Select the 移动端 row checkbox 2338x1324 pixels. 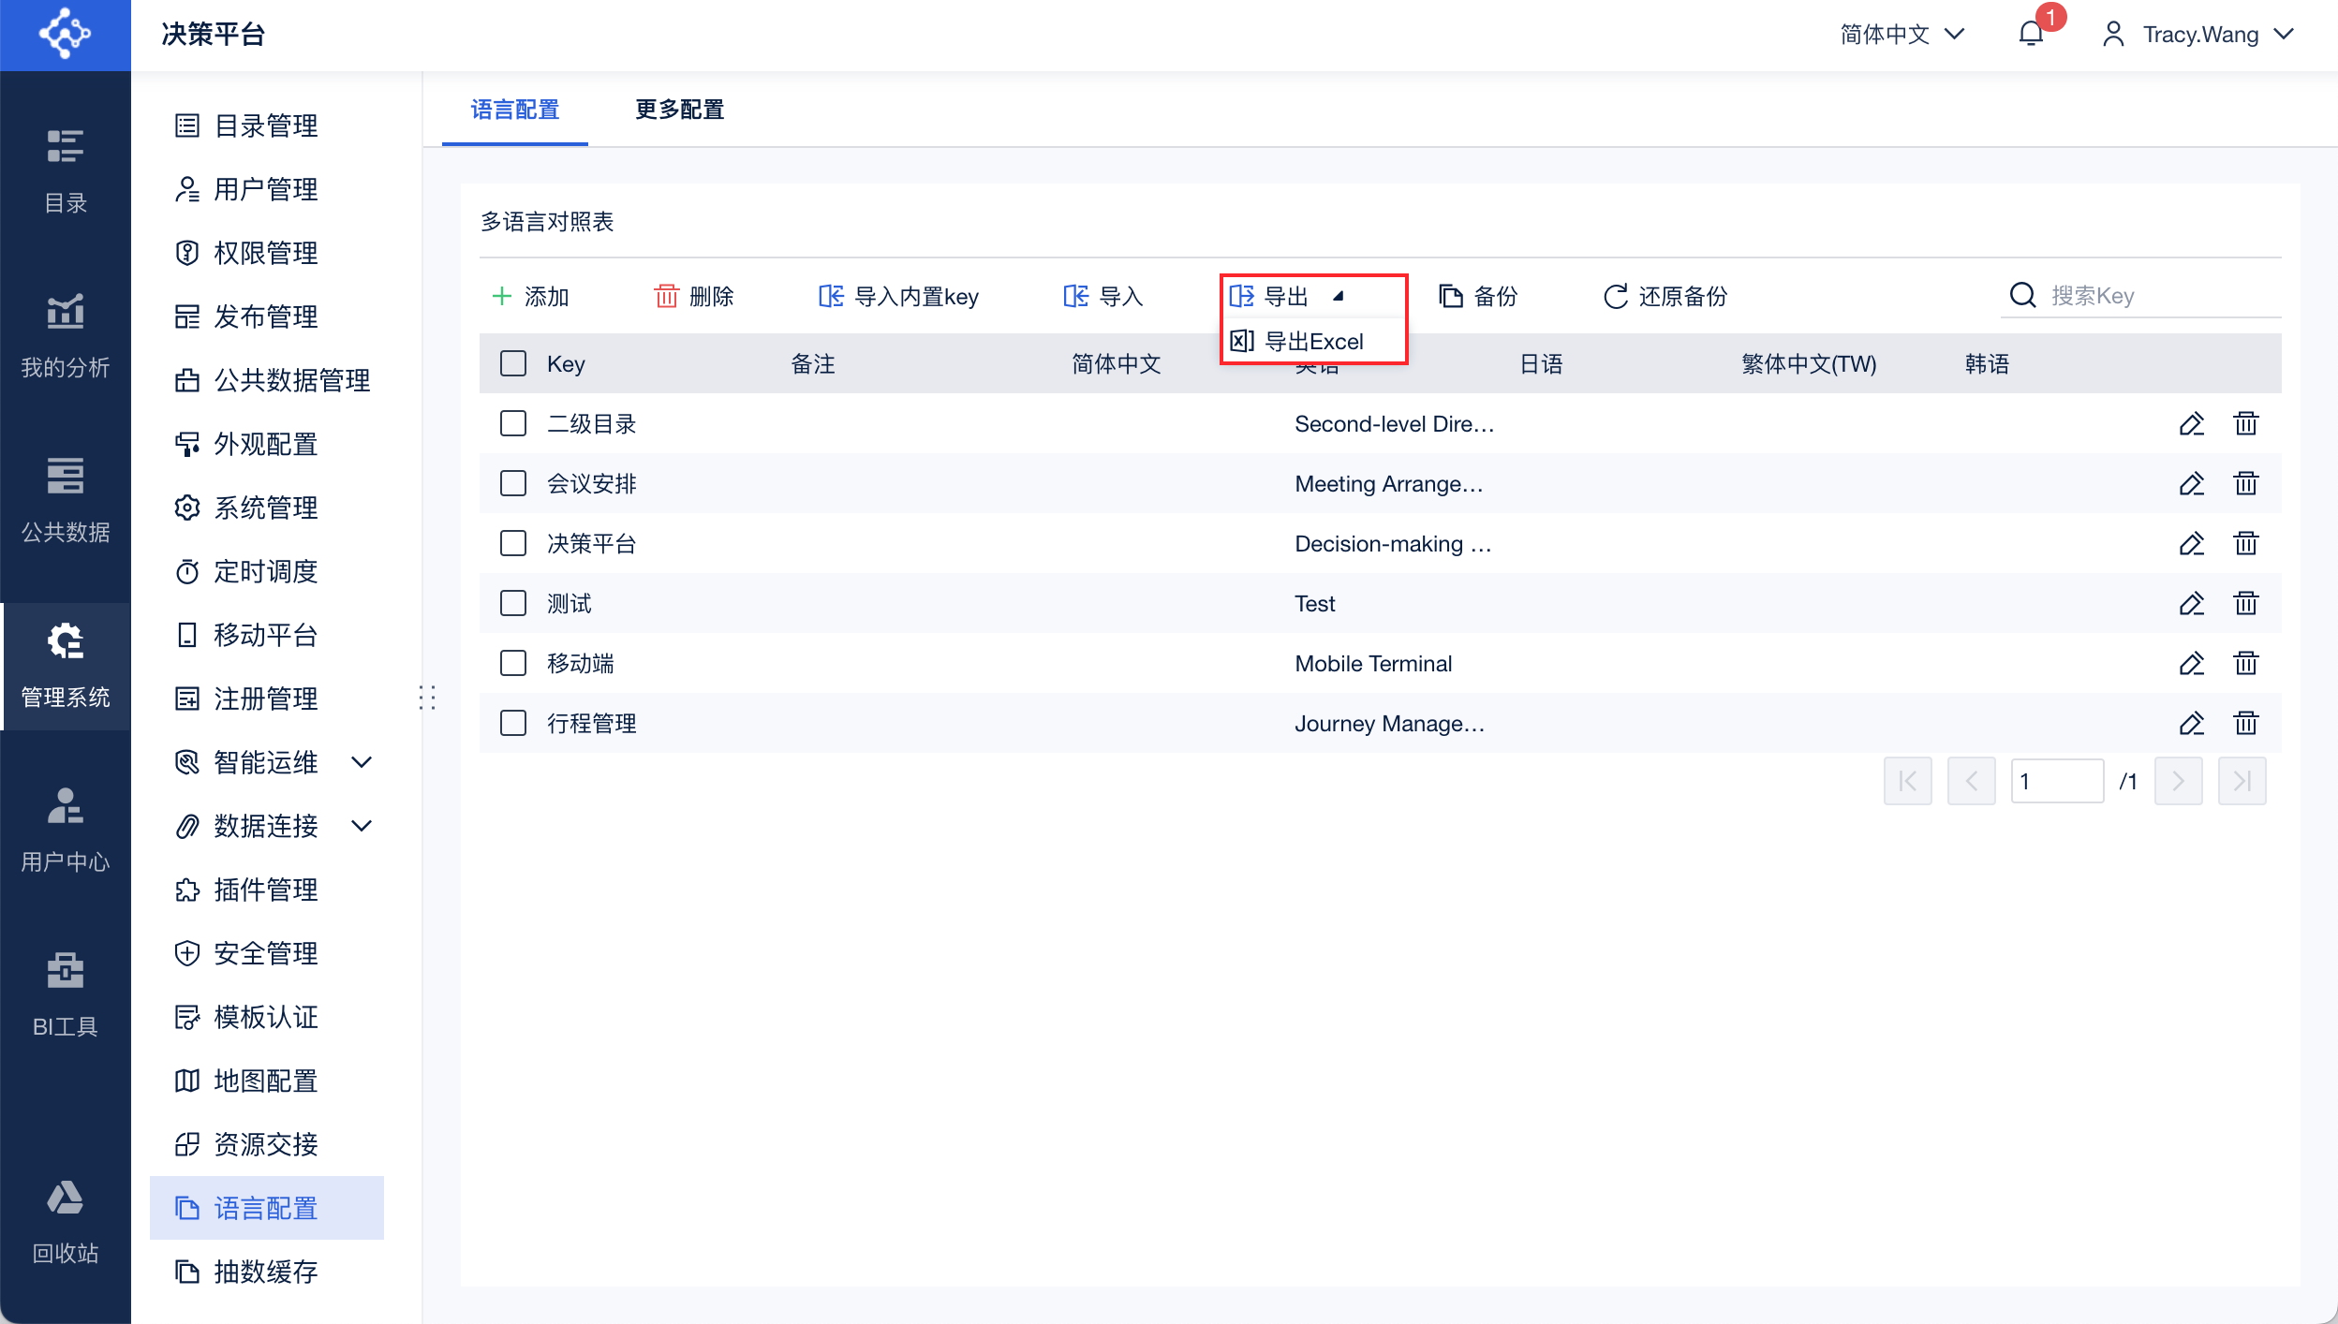point(513,664)
